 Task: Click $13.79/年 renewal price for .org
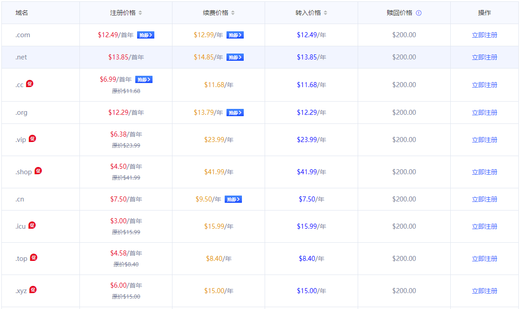(208, 113)
